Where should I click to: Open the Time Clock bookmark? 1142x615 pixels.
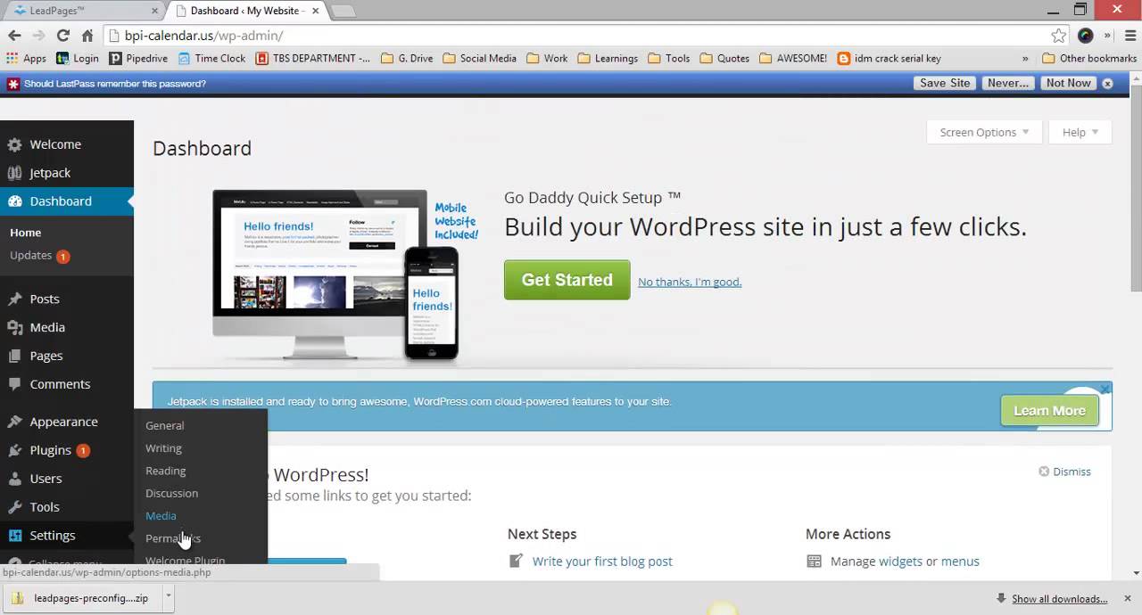pos(211,58)
